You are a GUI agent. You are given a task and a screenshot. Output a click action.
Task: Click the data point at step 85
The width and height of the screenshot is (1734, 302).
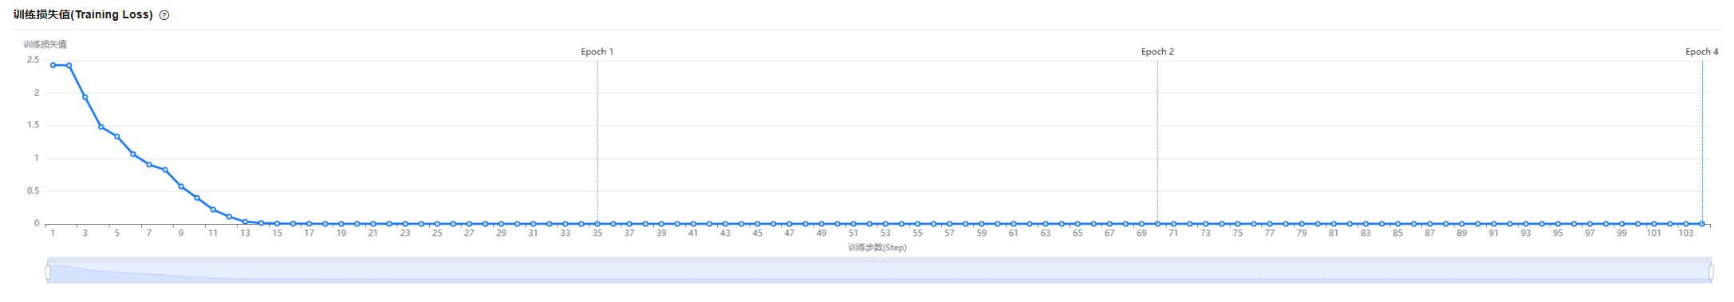1397,224
